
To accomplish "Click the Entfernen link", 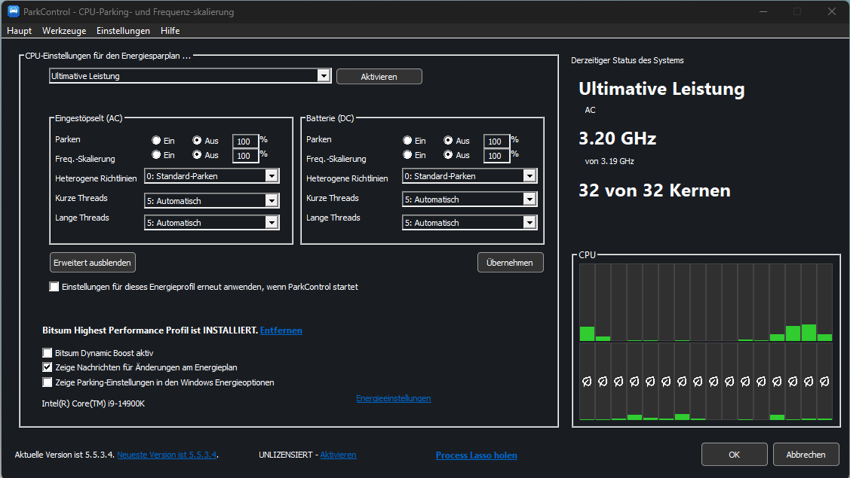I will [x=281, y=330].
